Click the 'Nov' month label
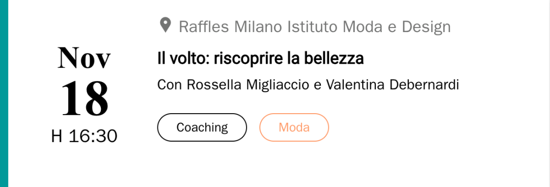 84,58
